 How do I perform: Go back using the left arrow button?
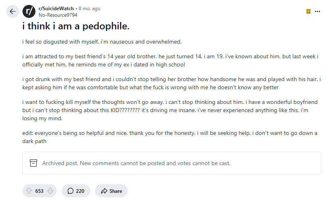13,11
